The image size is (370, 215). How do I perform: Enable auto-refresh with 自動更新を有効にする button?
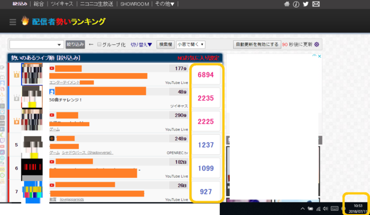click(256, 44)
